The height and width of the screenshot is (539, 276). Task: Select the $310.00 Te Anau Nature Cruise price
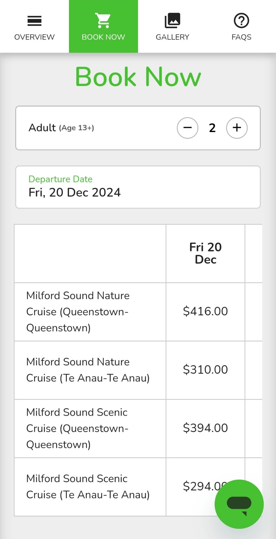click(205, 370)
